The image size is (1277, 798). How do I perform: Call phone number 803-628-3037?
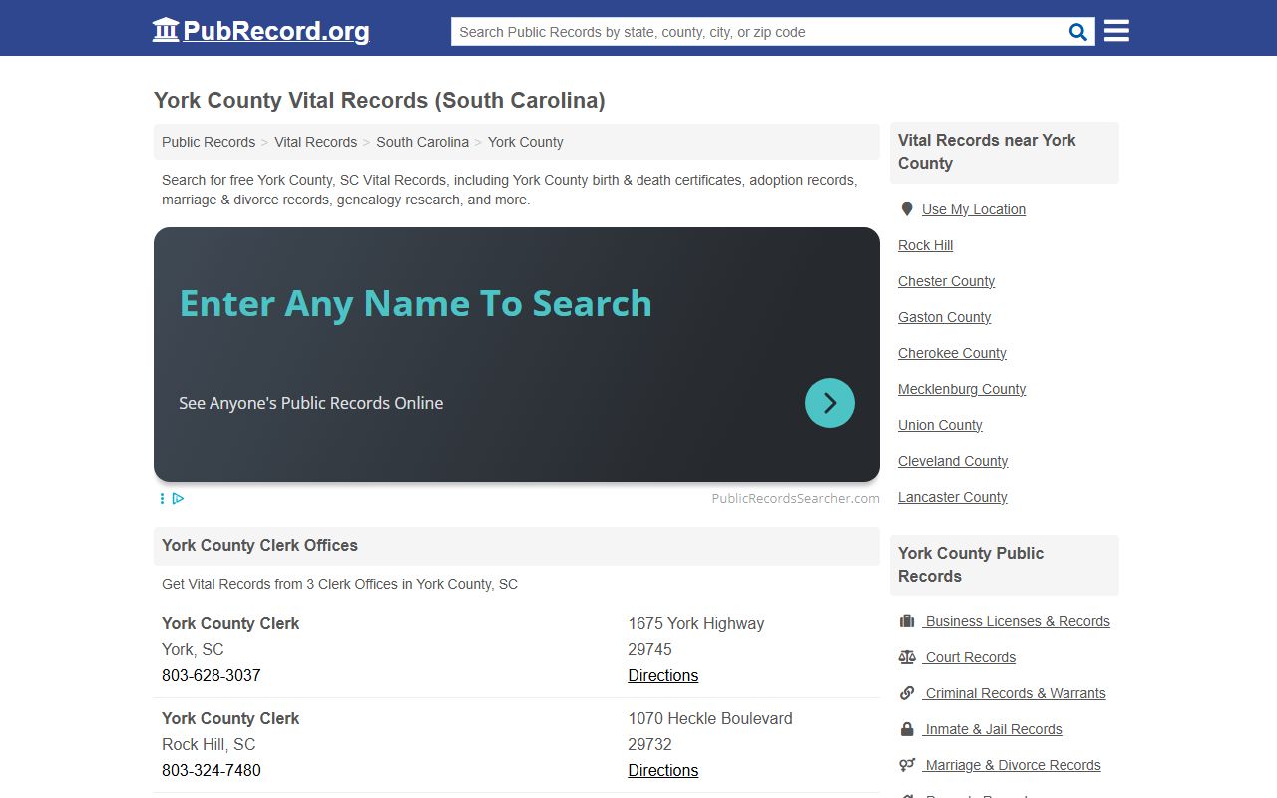(212, 675)
